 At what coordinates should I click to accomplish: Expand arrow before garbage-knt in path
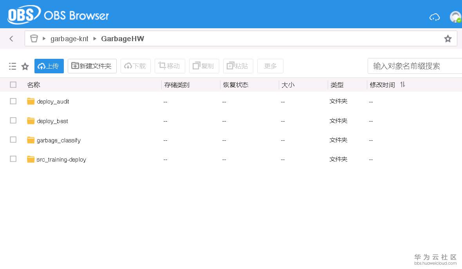coord(44,38)
